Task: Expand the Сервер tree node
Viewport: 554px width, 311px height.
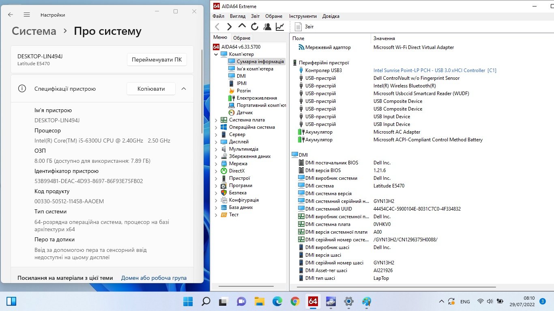Action: point(216,134)
